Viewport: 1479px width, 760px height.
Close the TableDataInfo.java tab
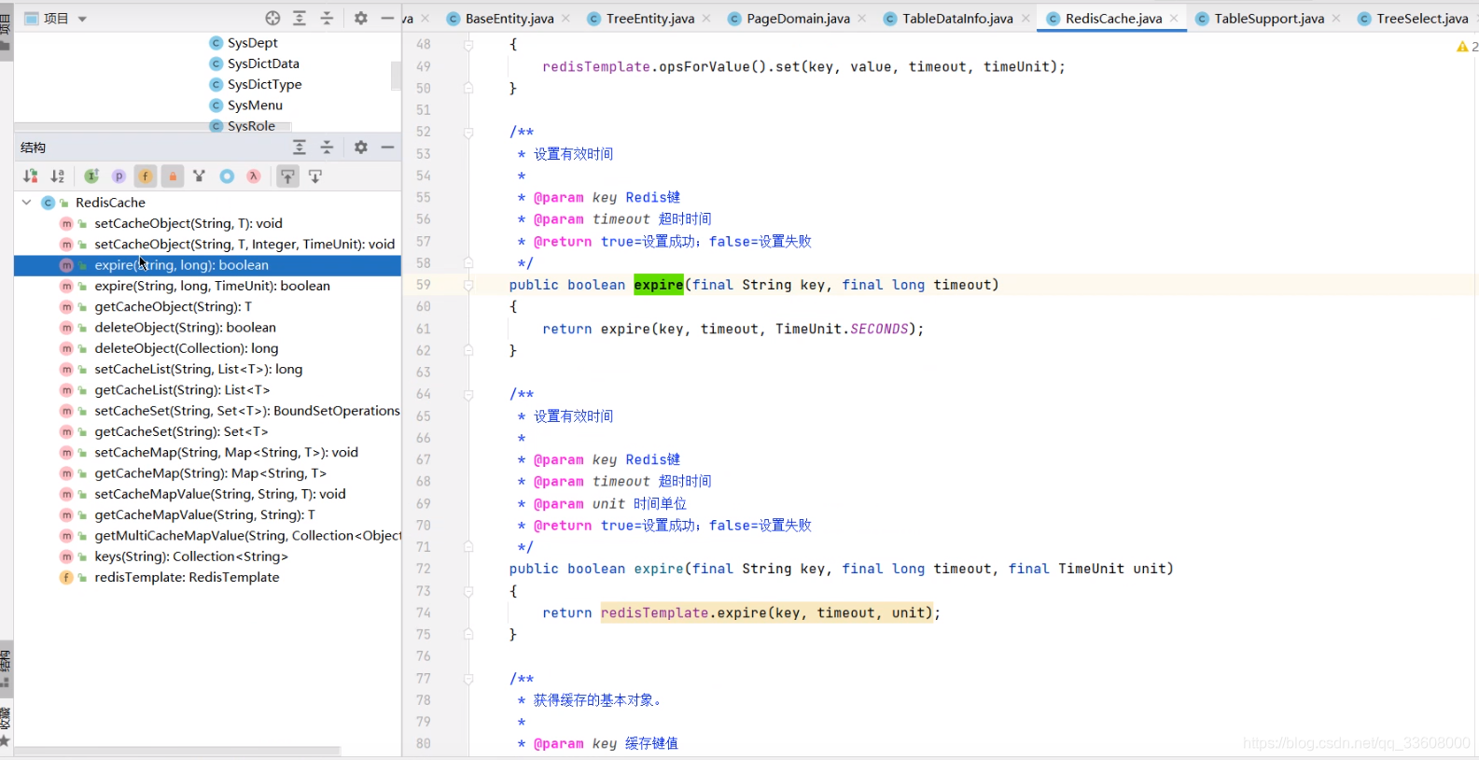point(1026,18)
